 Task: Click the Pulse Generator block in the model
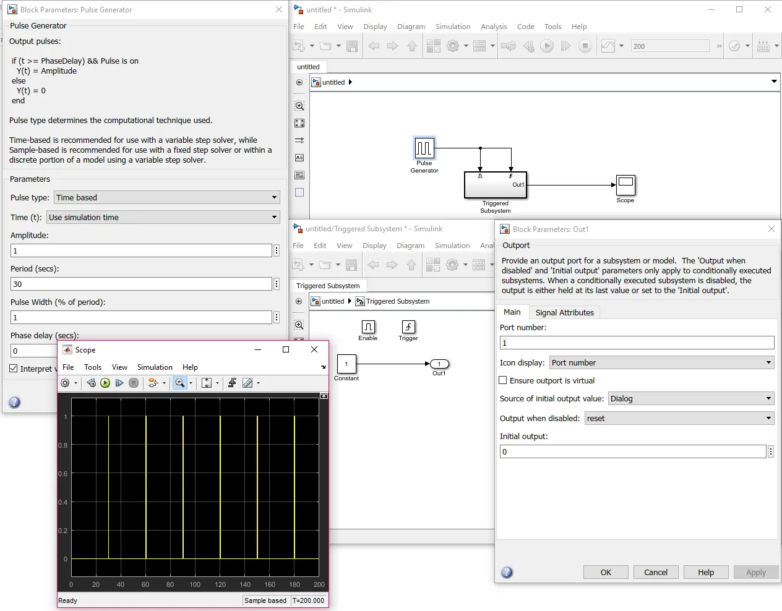coord(424,148)
